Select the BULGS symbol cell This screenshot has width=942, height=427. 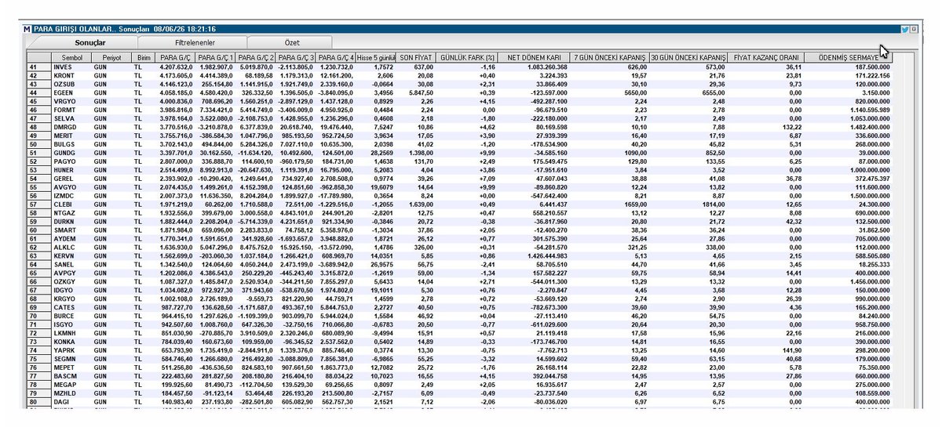pos(71,143)
